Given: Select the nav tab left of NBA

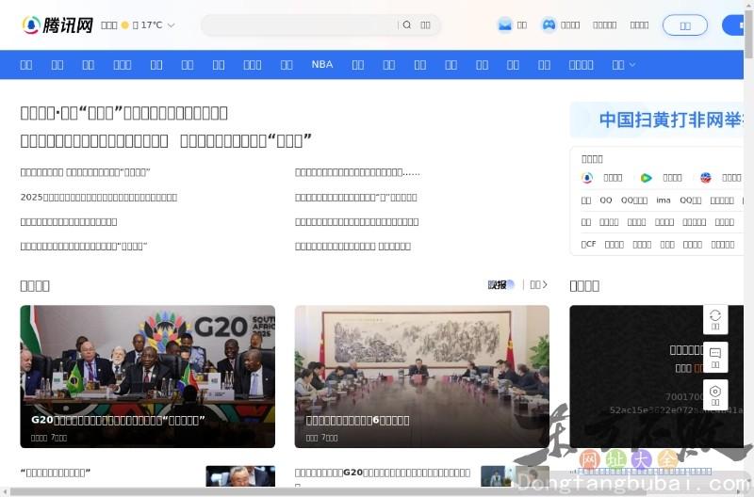Looking at the screenshot, I should click(x=287, y=65).
